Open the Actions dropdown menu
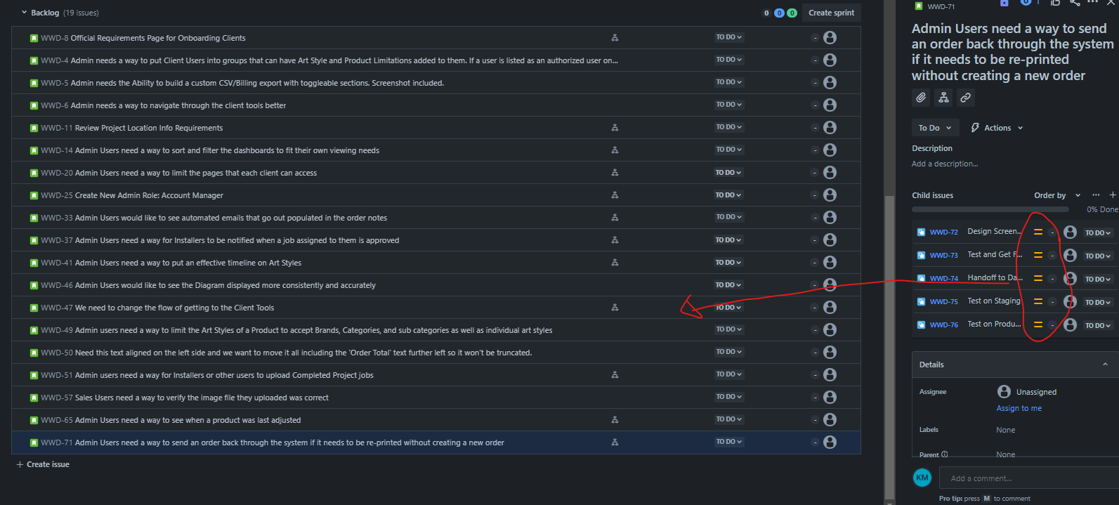Screen dimensions: 1119x505 point(997,128)
